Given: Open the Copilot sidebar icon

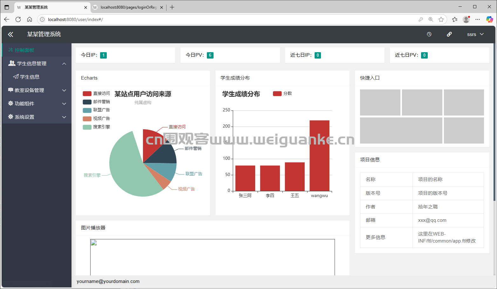Looking at the screenshot, I should 489,19.
